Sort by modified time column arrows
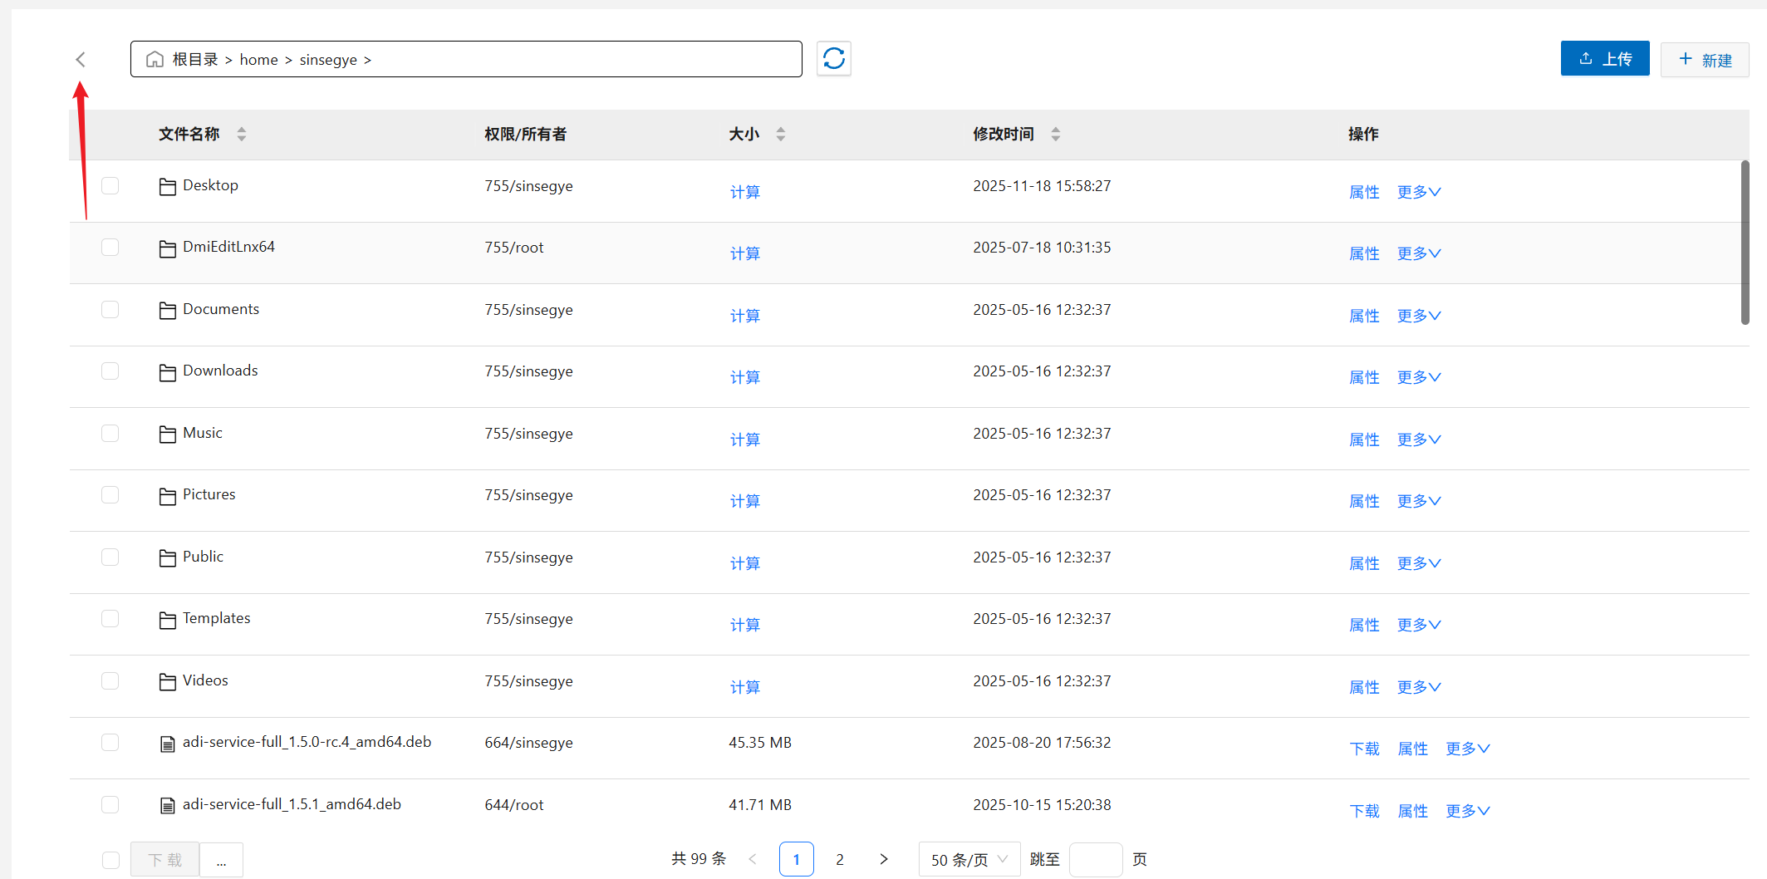This screenshot has height=879, width=1767. (x=1055, y=134)
